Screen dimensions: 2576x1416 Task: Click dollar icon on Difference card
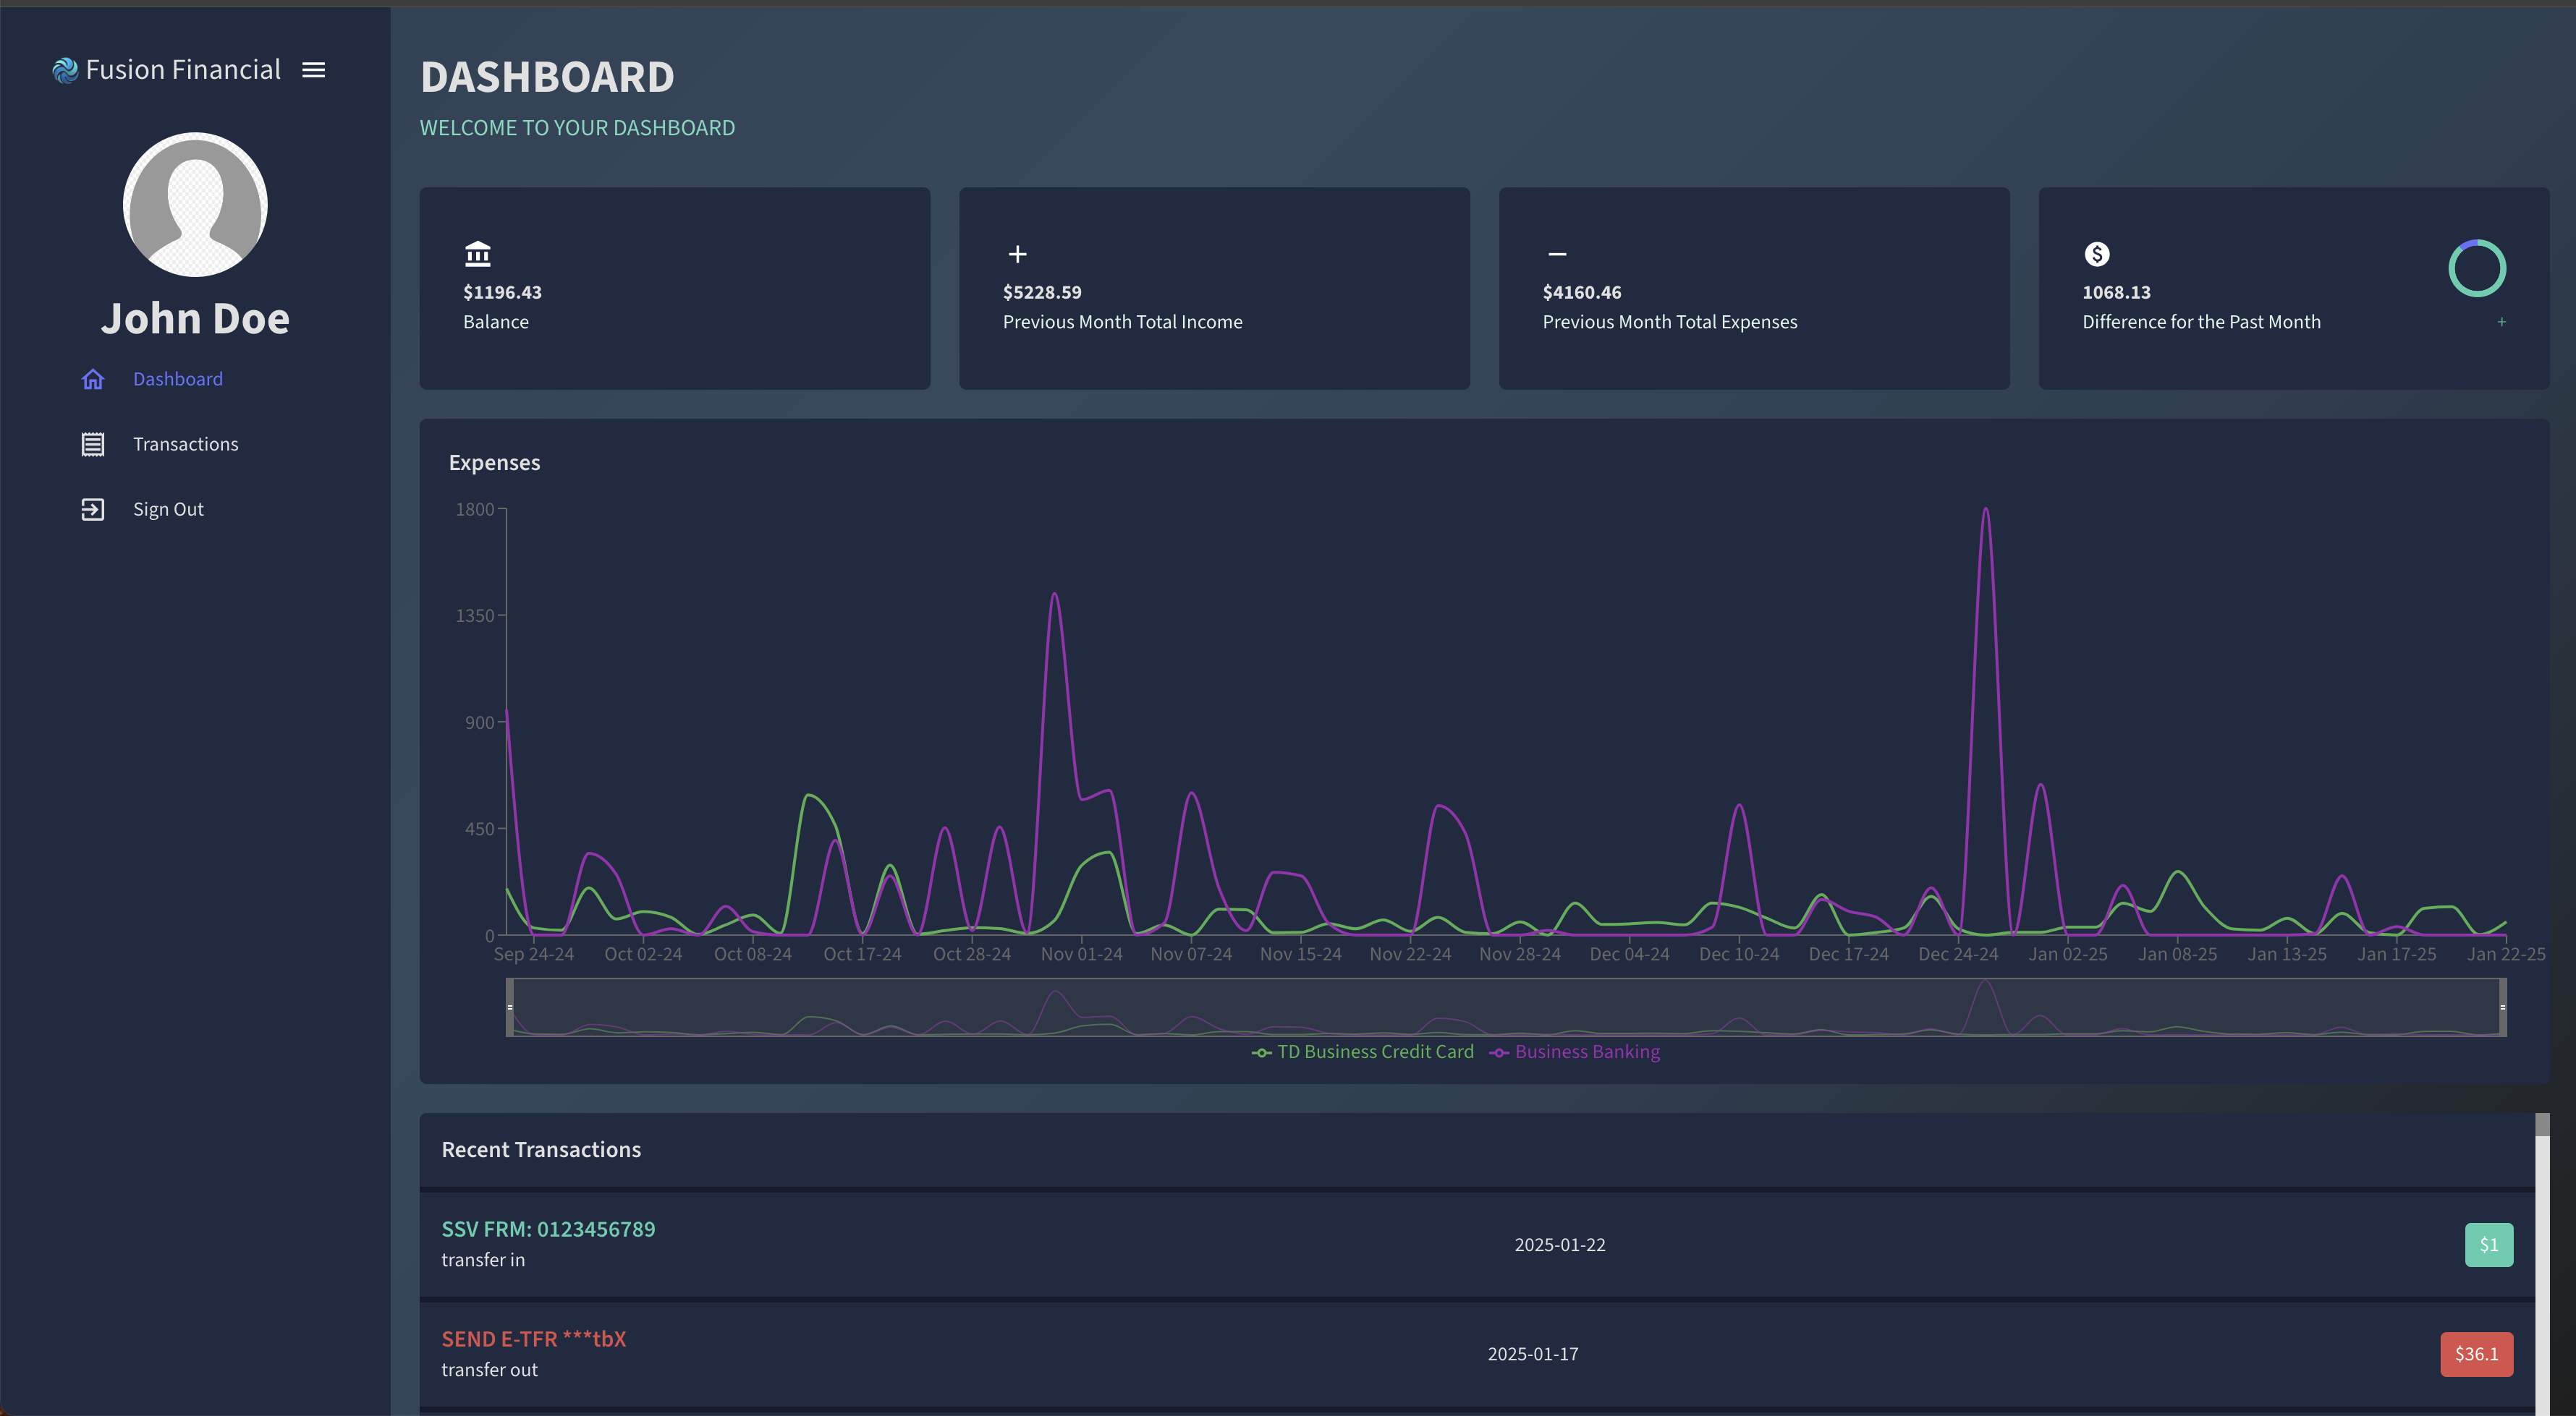[x=2097, y=254]
